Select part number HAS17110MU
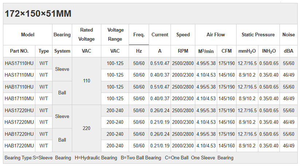The image size is (301, 167). (x=19, y=75)
